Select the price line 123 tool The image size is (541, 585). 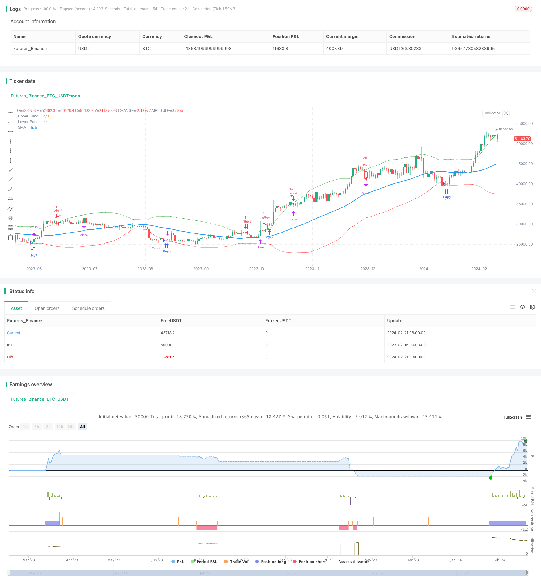coord(11,199)
